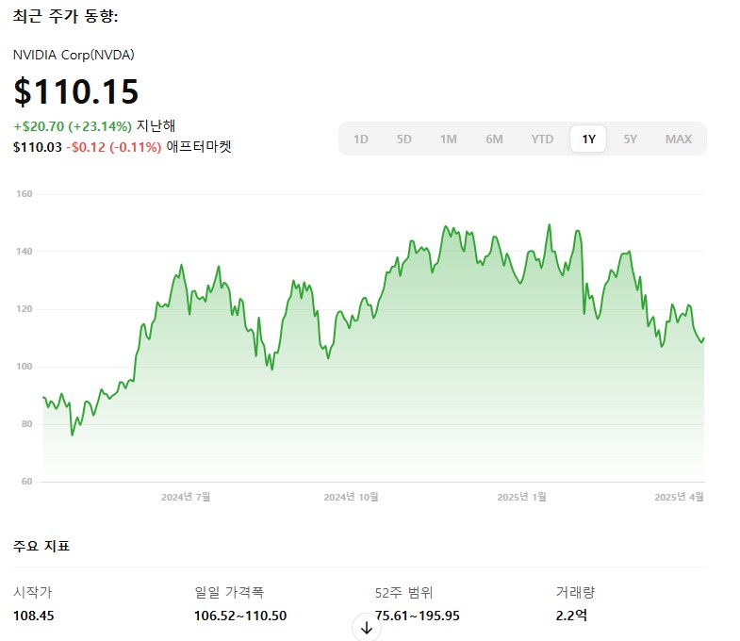
Task: Click the 최근 주가 동향 heading
Action: click(65, 16)
